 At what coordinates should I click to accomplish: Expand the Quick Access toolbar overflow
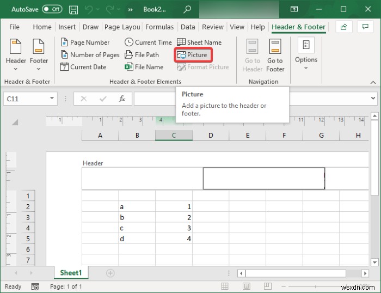point(131,9)
